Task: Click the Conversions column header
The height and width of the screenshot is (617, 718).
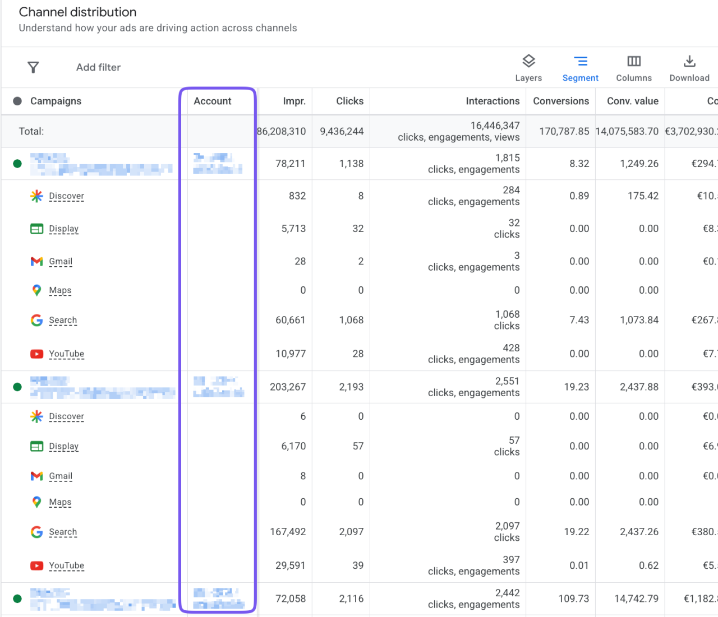Action: (x=561, y=101)
